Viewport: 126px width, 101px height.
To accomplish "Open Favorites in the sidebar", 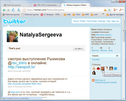I will (x=96, y=59).
